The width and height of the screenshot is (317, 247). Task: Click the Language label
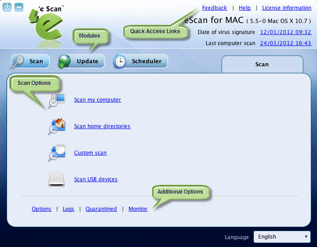pos(237,237)
